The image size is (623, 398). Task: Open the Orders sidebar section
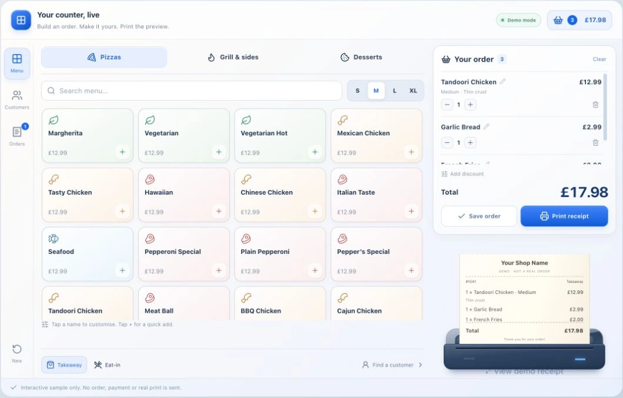tap(17, 136)
